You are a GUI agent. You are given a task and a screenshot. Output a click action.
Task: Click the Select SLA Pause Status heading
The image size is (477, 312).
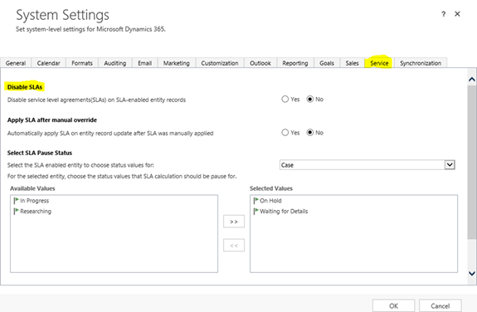click(40, 153)
